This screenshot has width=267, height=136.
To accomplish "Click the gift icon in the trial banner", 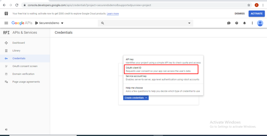I will point(6,13).
